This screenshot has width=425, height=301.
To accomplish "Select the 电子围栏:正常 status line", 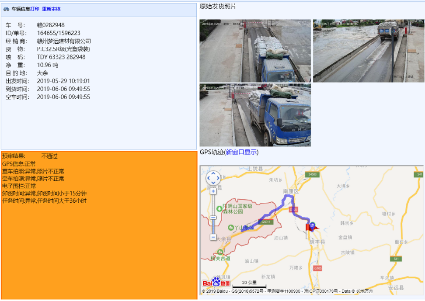I will 19,186.
